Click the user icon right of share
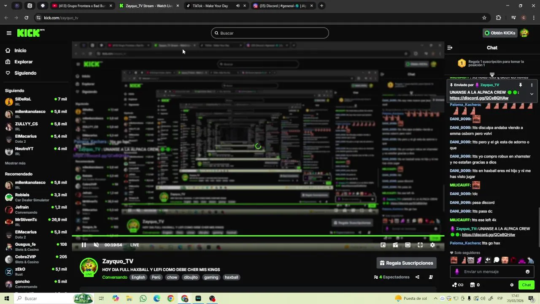 (431, 277)
